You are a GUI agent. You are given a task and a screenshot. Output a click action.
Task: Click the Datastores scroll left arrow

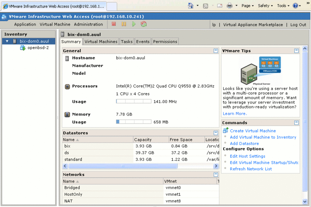(65, 166)
